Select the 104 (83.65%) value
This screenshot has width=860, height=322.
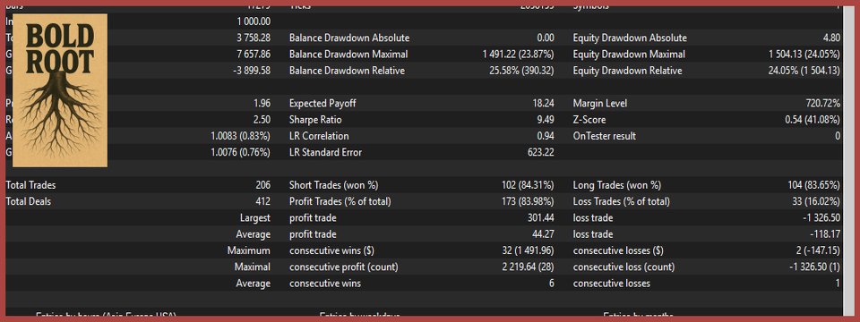(x=814, y=186)
